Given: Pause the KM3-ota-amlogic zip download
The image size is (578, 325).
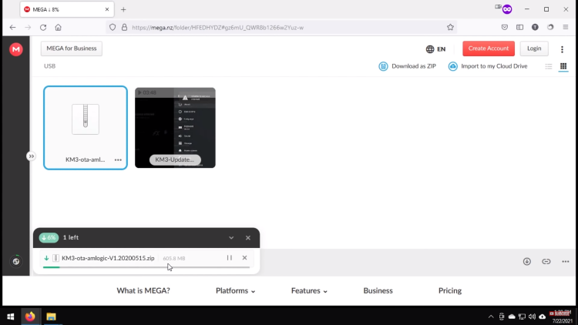Looking at the screenshot, I should point(230,258).
